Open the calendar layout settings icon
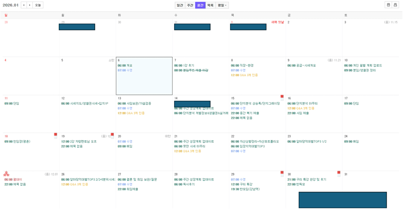Screen dimensions: 403x211 pyautogui.click(x=388, y=5)
